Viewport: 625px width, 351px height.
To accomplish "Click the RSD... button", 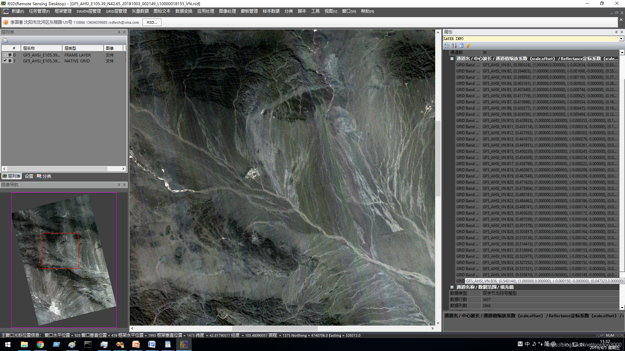I will point(152,22).
